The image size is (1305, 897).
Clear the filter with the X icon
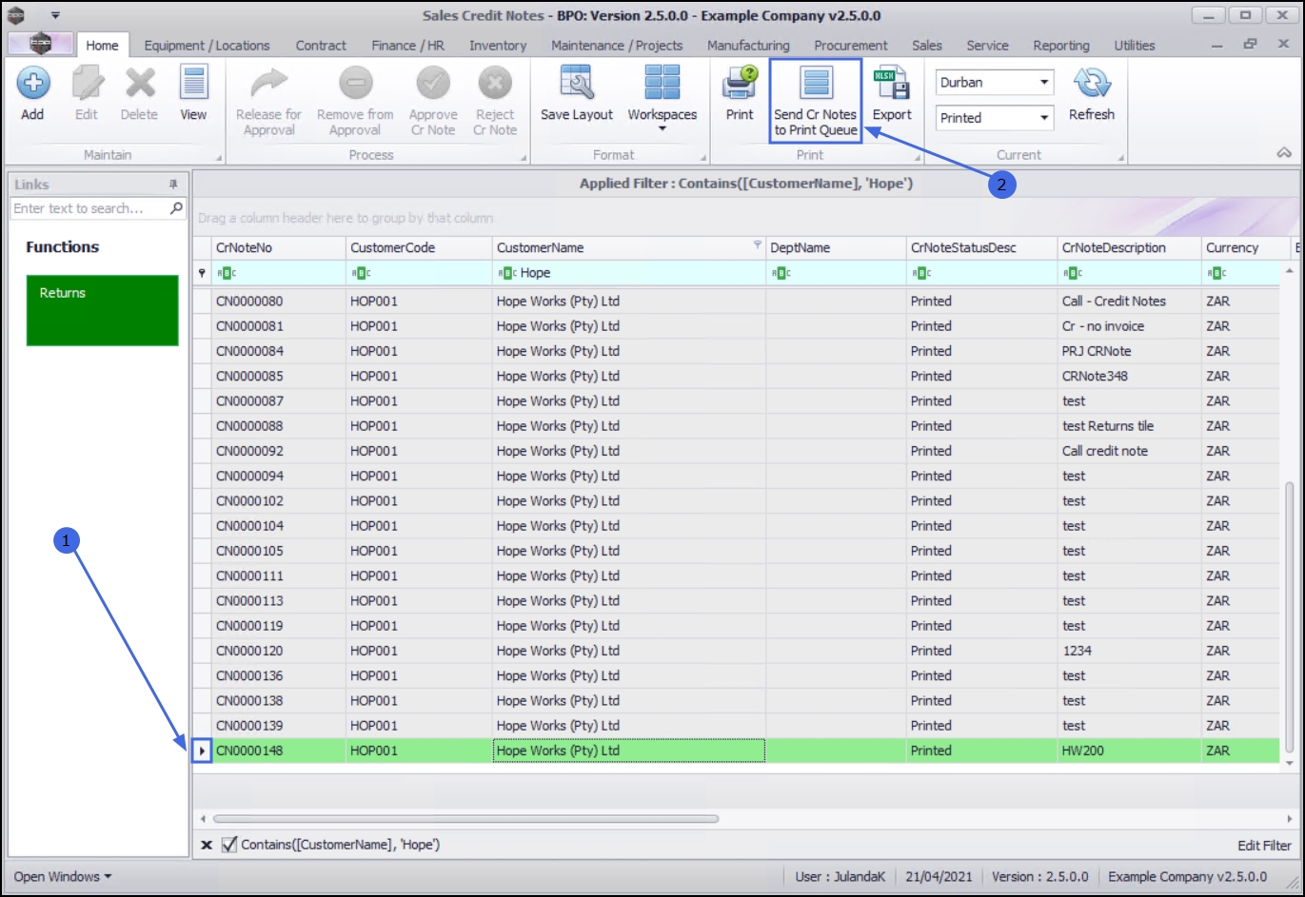coord(207,845)
